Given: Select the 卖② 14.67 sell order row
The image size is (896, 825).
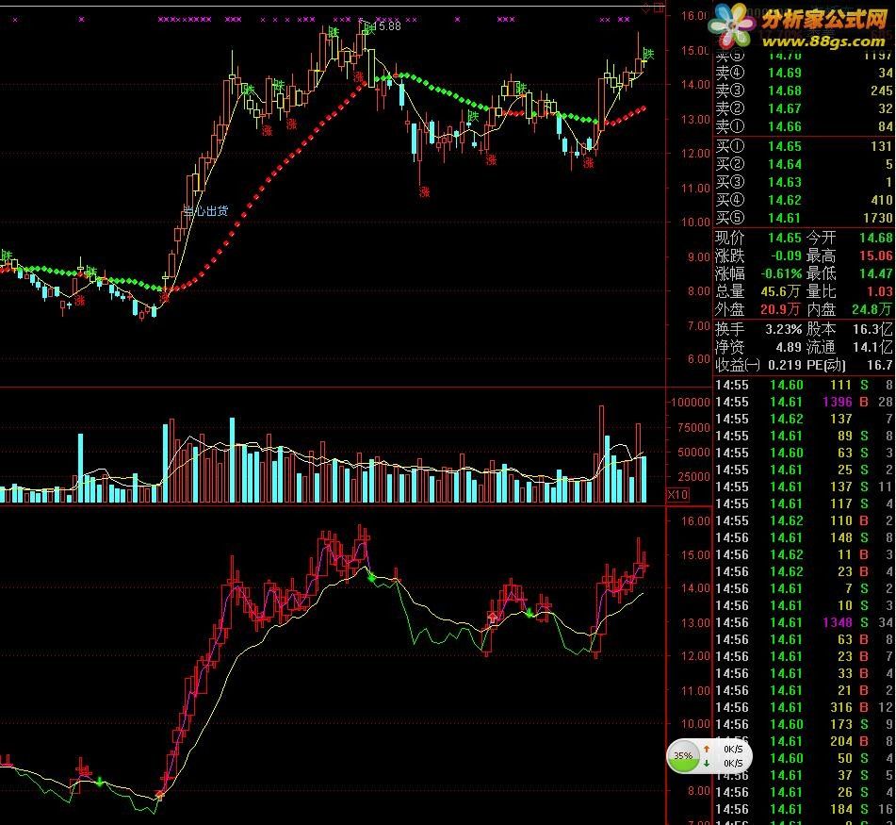Looking at the screenshot, I should coord(804,108).
